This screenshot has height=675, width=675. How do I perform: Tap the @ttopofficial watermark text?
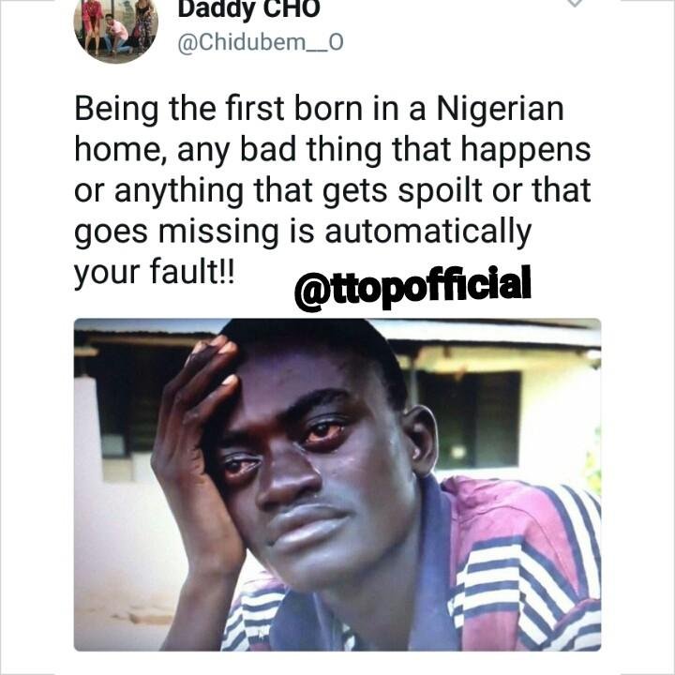pyautogui.click(x=412, y=287)
